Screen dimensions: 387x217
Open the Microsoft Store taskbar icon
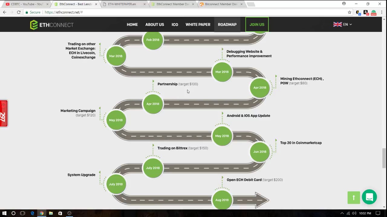tap(60, 213)
